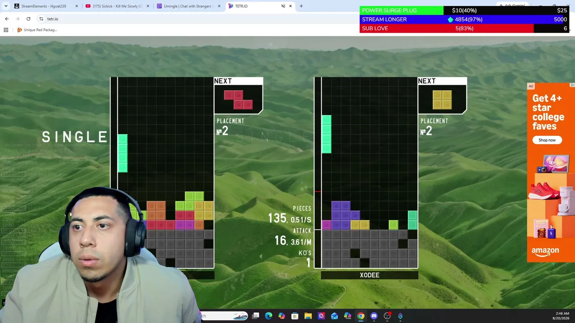575x323 pixels.
Task: Click the SINGLE clear text
Action: pos(75,137)
